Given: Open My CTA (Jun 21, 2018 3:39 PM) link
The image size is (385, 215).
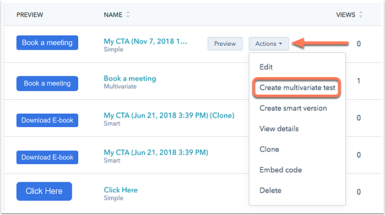Looking at the screenshot, I should (x=156, y=152).
